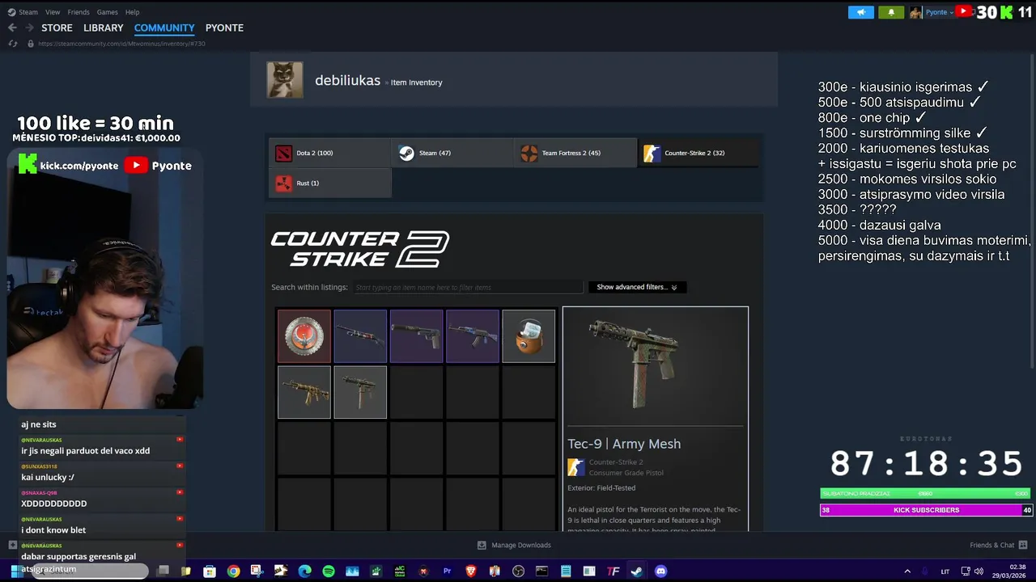Image resolution: width=1036 pixels, height=582 pixels.
Task: Open Brave browser from taskbar
Action: pos(471,571)
